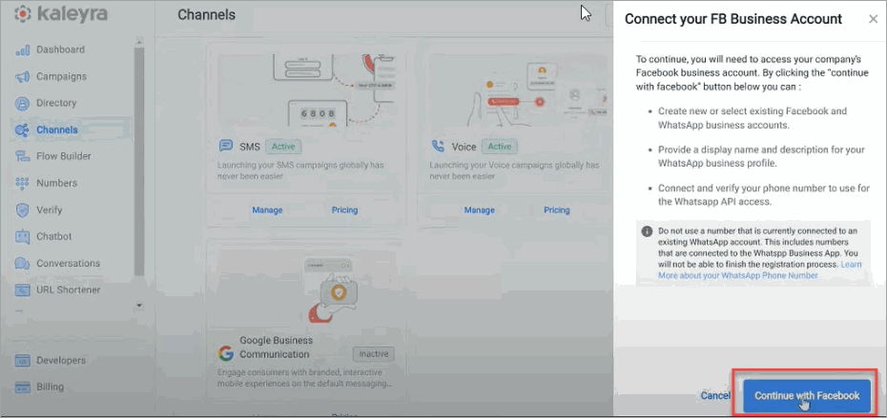This screenshot has width=887, height=418.
Task: Open Billing menu item
Action: click(50, 387)
